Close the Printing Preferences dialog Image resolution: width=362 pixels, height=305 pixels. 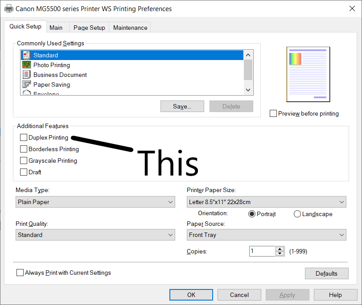(x=352, y=9)
